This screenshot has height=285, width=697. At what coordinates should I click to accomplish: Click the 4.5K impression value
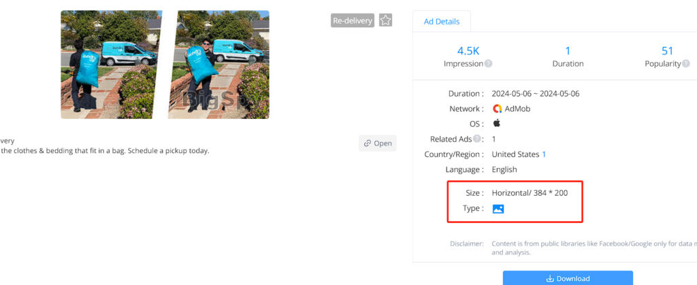tap(468, 50)
